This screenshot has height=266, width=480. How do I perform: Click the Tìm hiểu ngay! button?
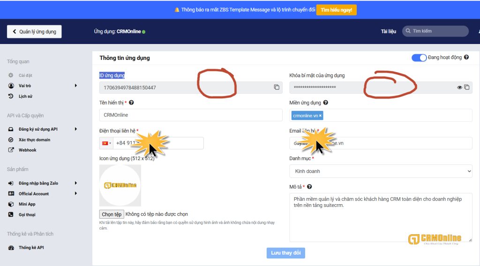(x=337, y=10)
